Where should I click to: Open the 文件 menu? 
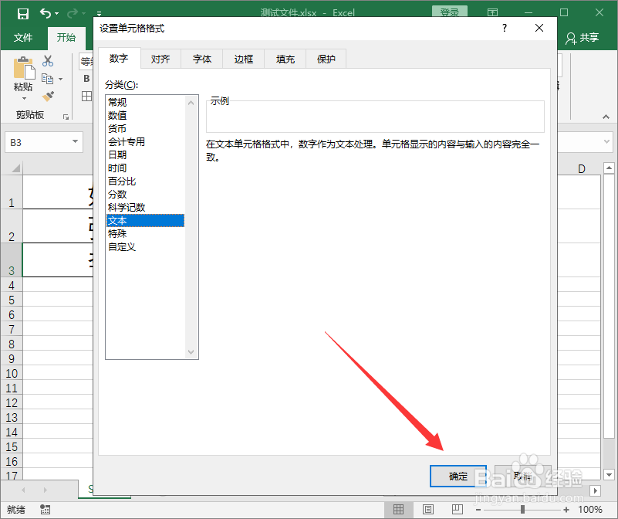point(23,37)
